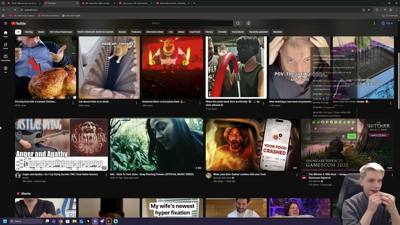400x225 pixels.
Task: Select World of Warcraft: Battle for Azeroth chip
Action: [x=95, y=32]
